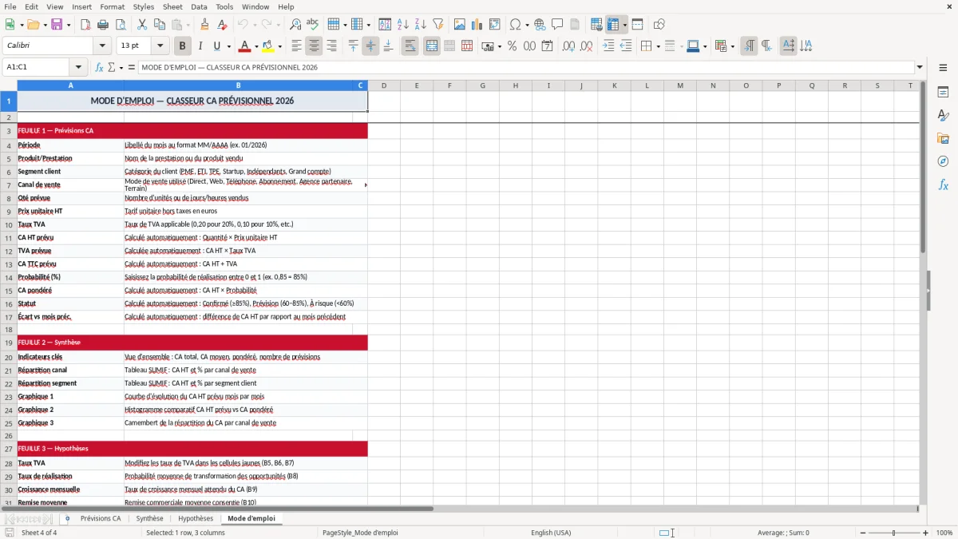
Task: Click the Cut scissors icon
Action: click(141, 25)
